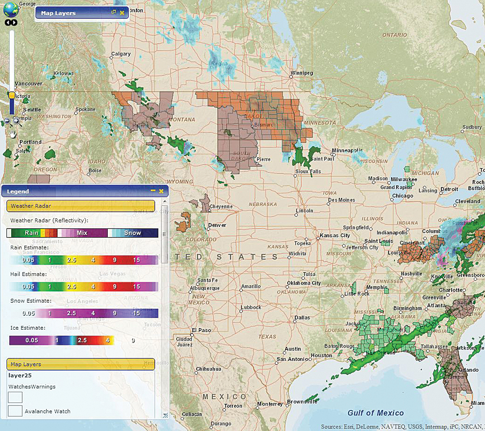The width and height of the screenshot is (485, 431).
Task: Close the Legend panel
Action: coord(161,191)
